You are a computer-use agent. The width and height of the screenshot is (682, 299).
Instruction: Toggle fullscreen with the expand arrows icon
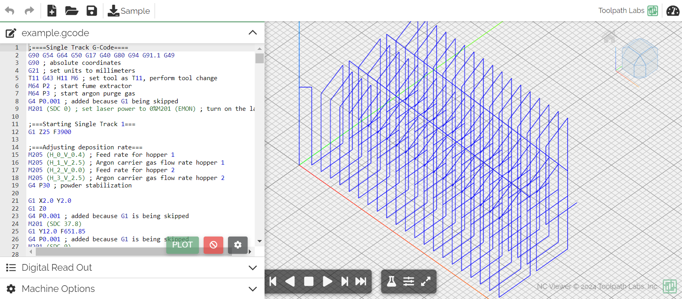[x=426, y=281]
